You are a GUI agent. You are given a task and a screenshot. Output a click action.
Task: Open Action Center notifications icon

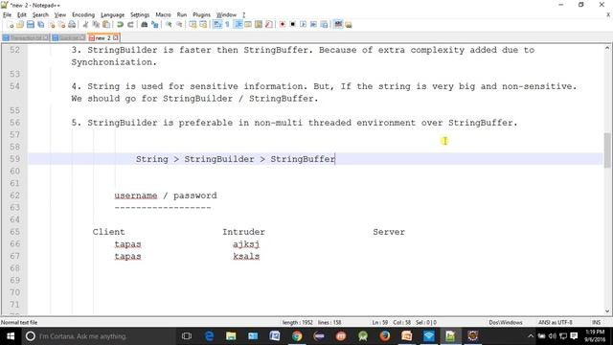click(574, 336)
